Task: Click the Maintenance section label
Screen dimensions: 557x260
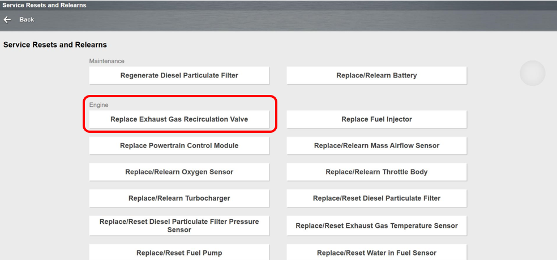Action: (106, 61)
